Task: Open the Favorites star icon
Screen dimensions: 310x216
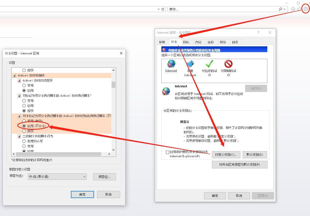Action: click(x=300, y=9)
